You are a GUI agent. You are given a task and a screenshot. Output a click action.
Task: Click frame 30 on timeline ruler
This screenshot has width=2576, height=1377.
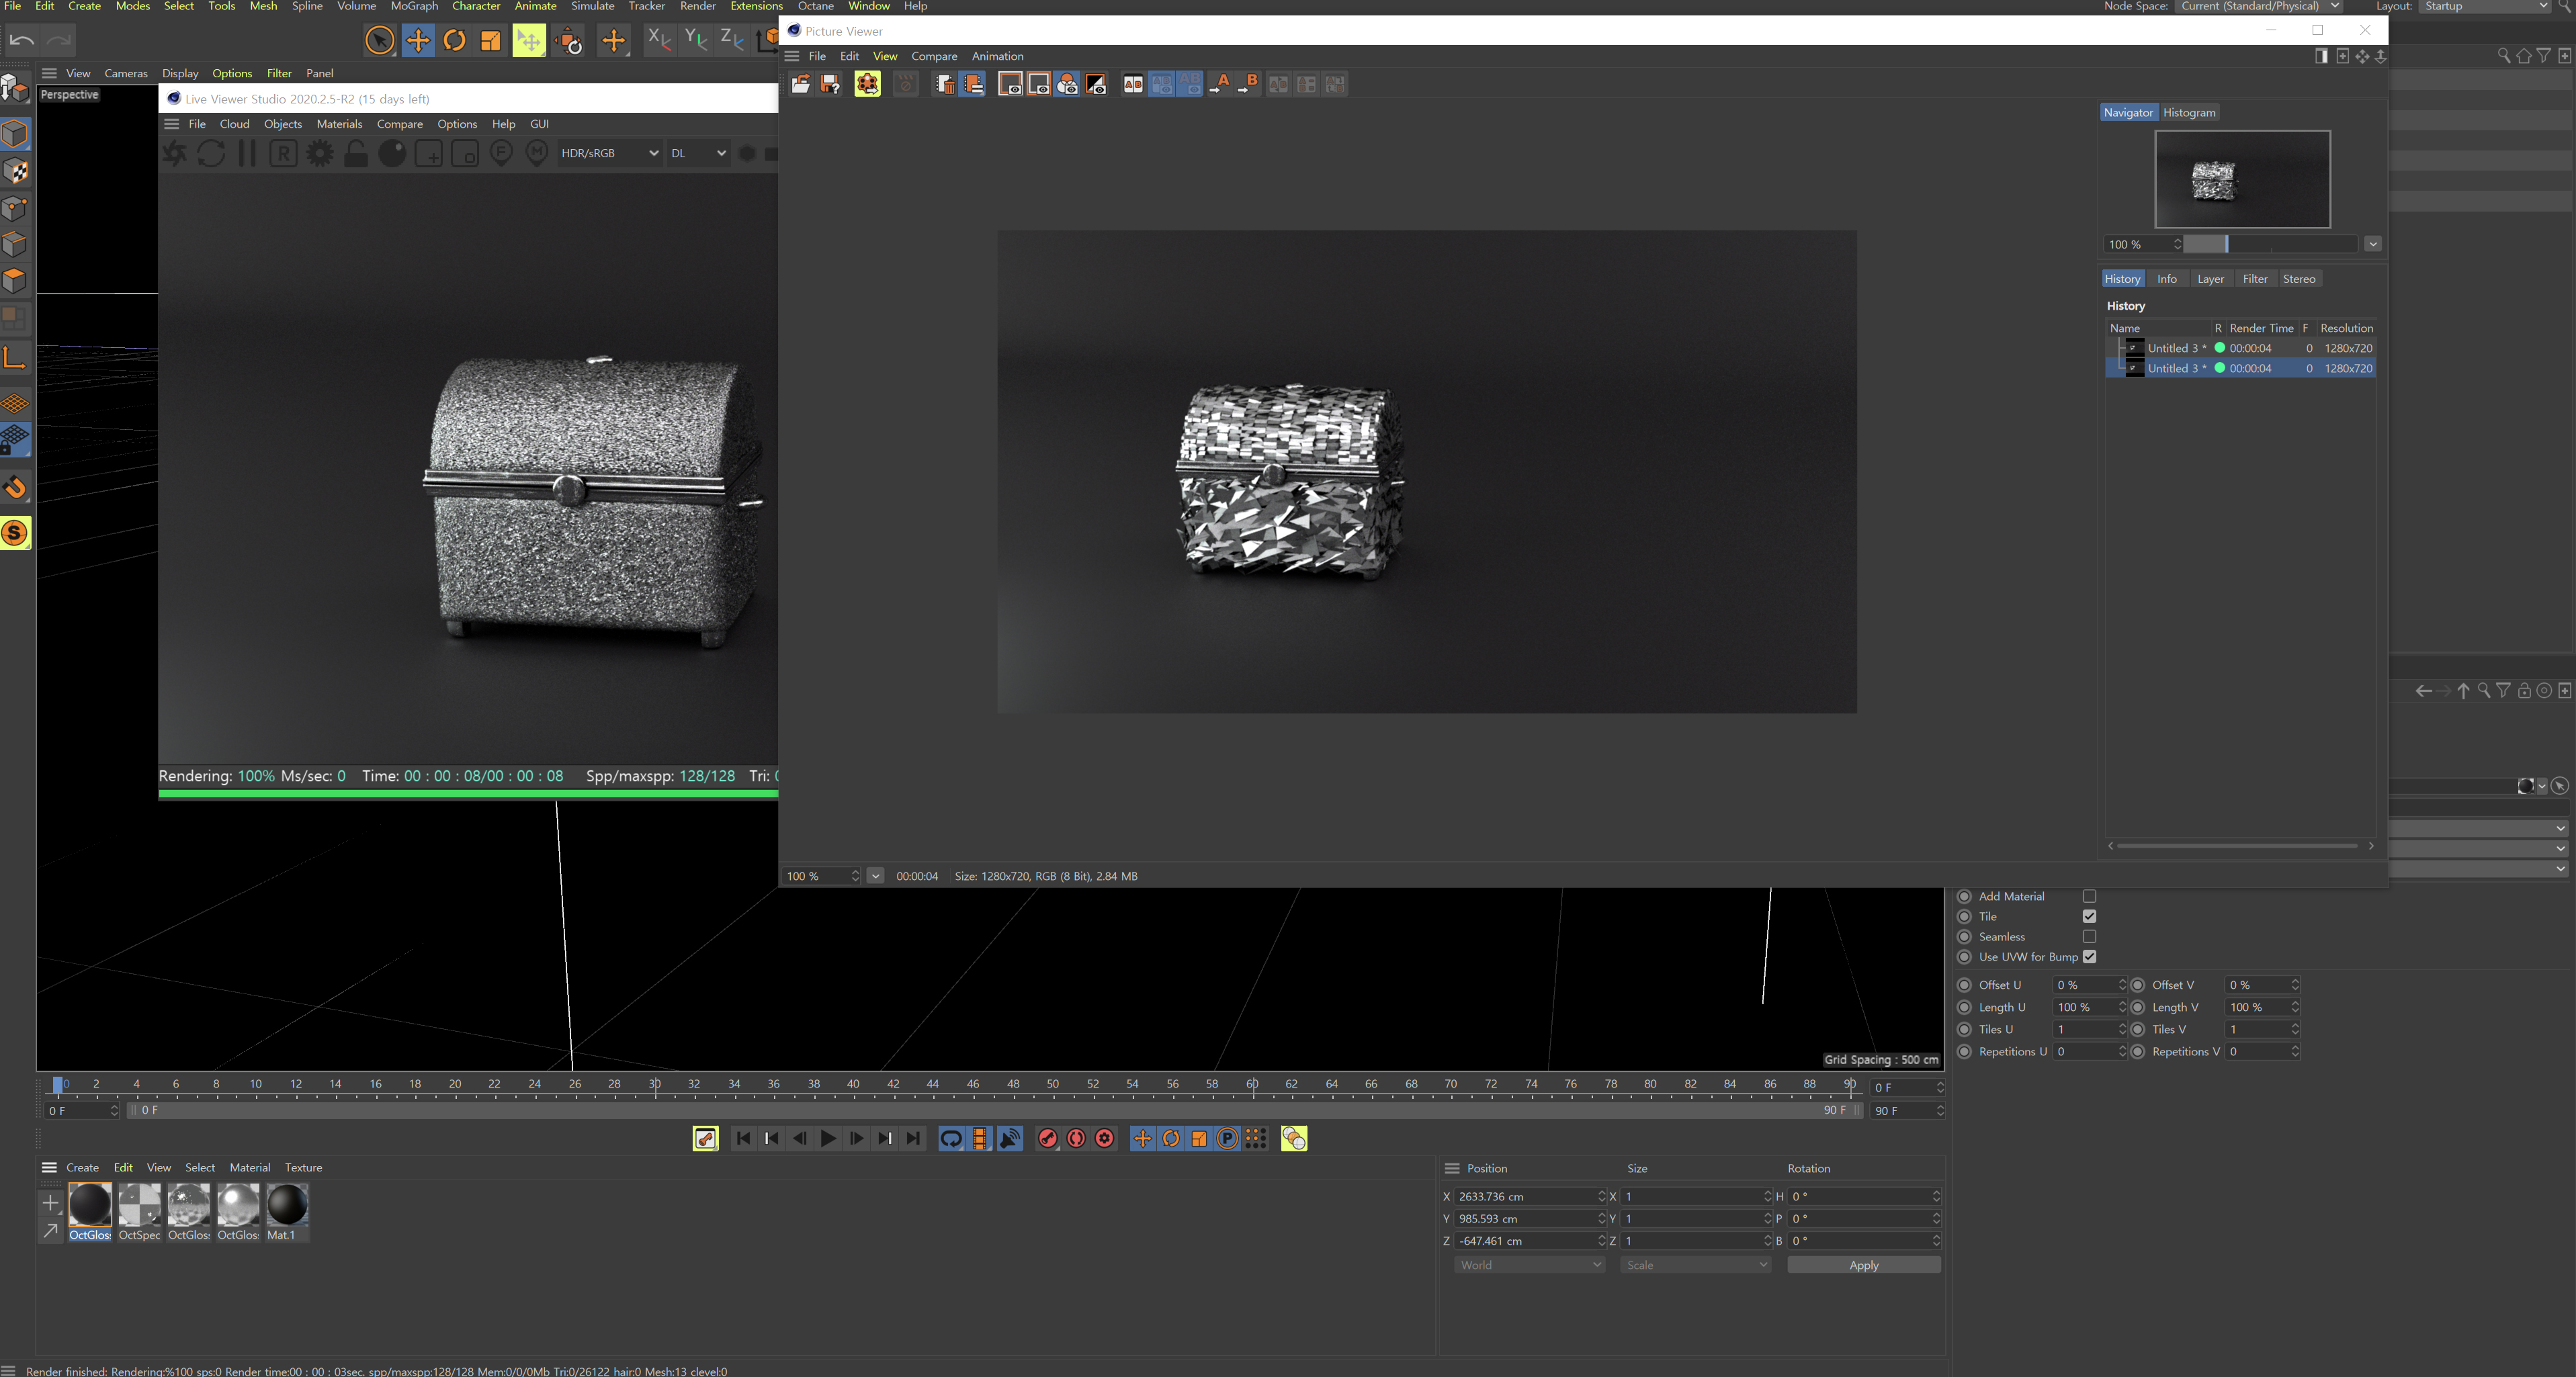655,1084
